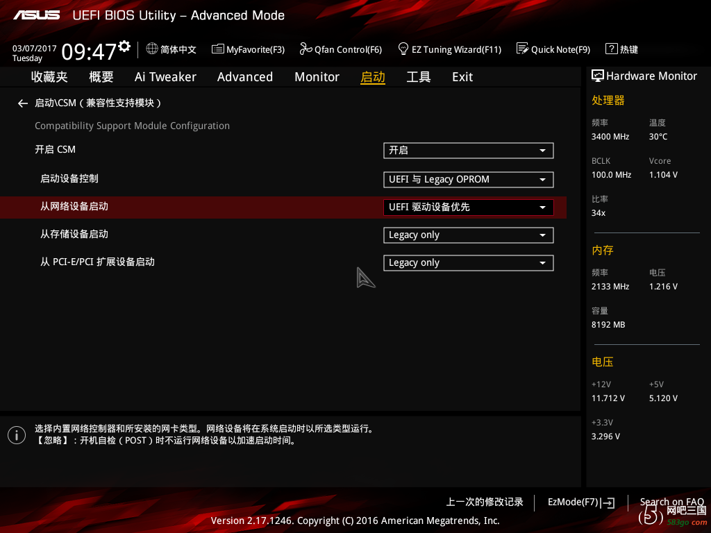Select the 从 PCI-E/PCI 扩展设备启动 label

(x=97, y=262)
